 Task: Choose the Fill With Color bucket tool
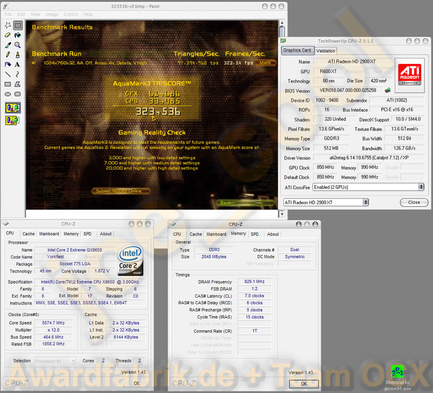pos(18,35)
